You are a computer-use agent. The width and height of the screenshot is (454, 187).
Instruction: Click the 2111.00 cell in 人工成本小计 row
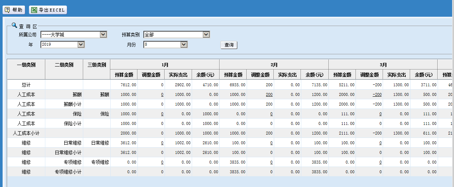point(342,133)
